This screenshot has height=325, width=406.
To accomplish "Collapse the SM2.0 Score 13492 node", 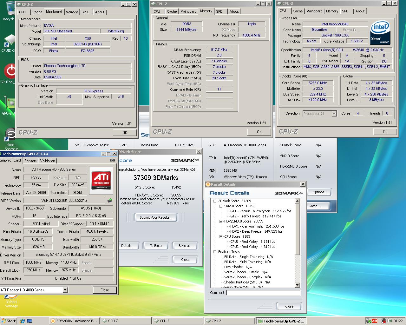I will pos(221,206).
